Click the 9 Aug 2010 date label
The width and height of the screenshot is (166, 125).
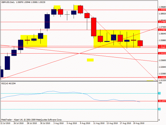[85, 123]
